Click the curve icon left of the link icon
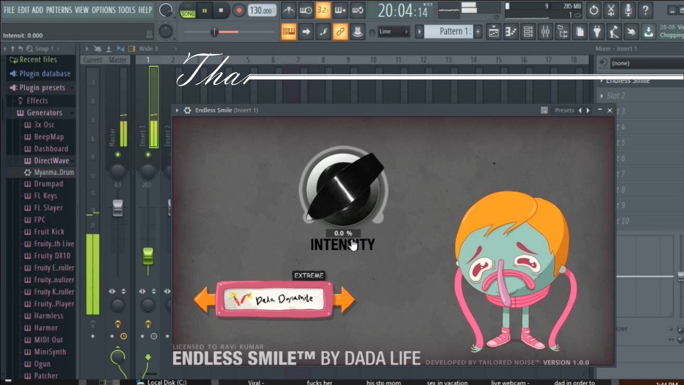This screenshot has height=385, width=684. [x=323, y=32]
